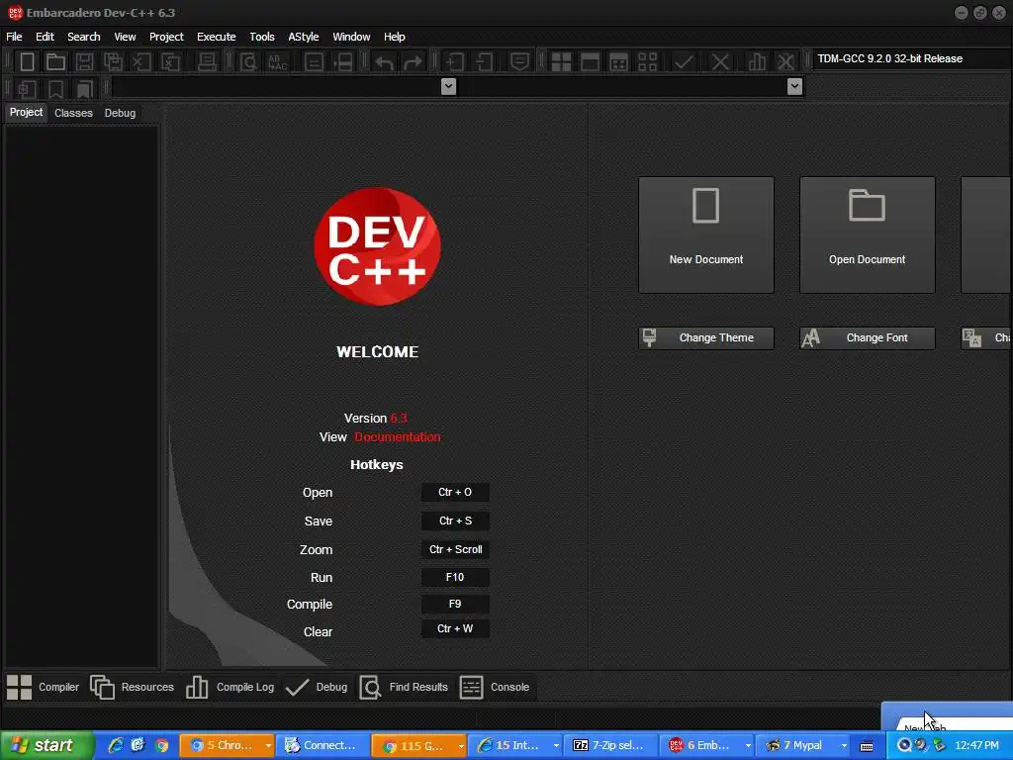Click the red 6.3 version link
This screenshot has width=1013, height=760.
tap(399, 419)
